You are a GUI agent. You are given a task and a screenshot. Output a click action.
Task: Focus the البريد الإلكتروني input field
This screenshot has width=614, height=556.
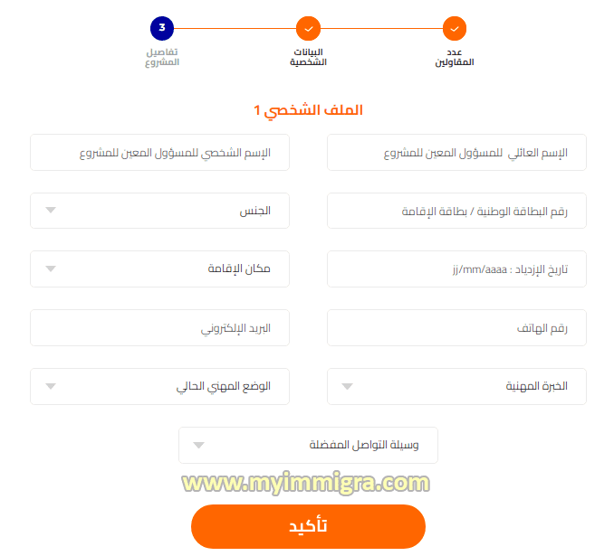pyautogui.click(x=159, y=327)
